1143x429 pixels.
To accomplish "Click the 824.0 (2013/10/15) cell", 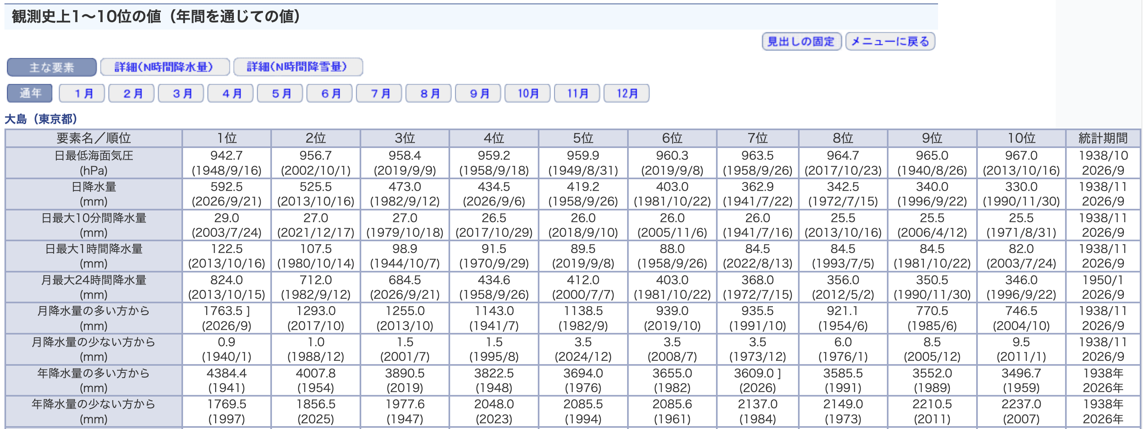I will tap(227, 287).
